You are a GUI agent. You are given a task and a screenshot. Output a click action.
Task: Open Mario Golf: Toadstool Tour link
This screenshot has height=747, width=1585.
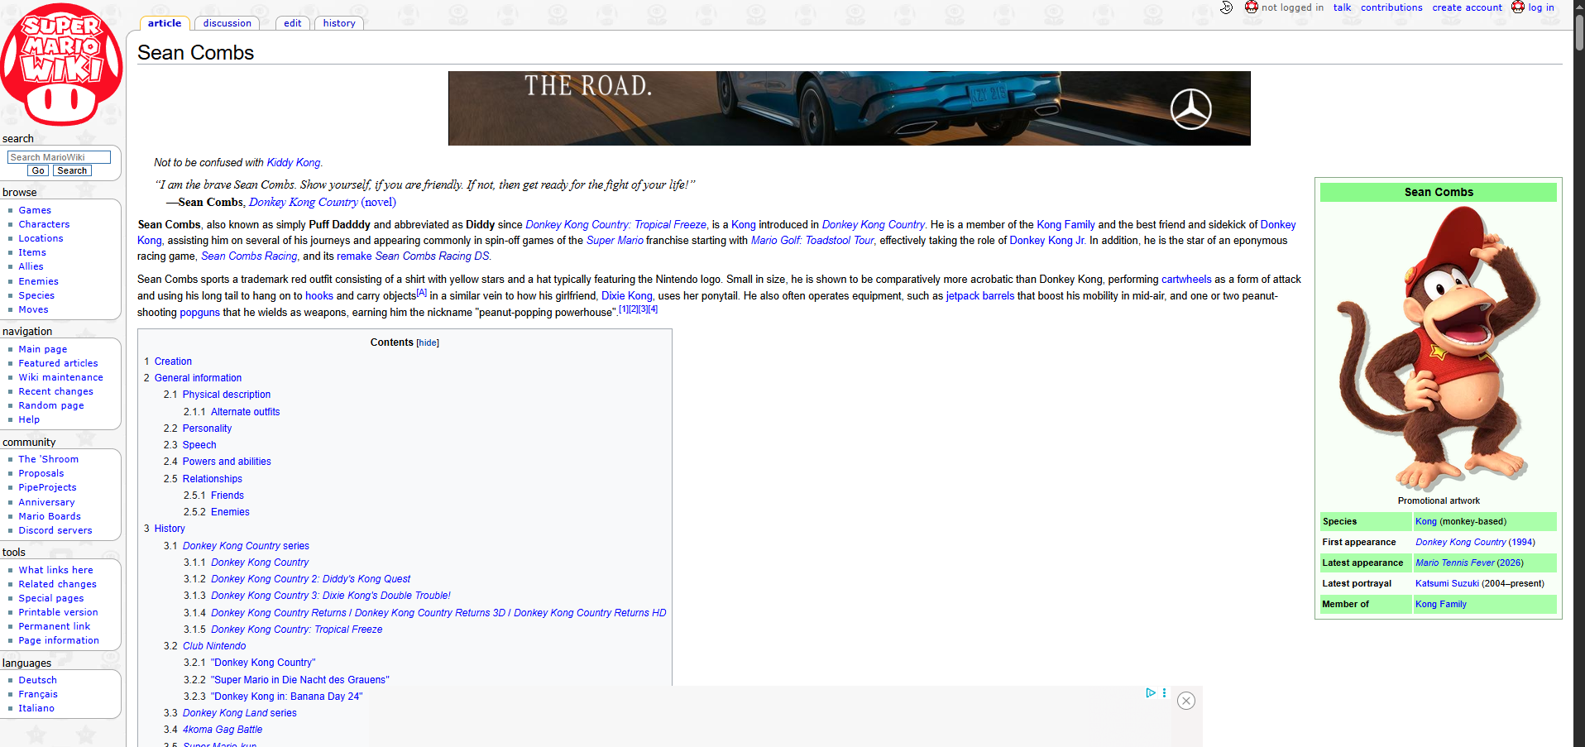812,241
